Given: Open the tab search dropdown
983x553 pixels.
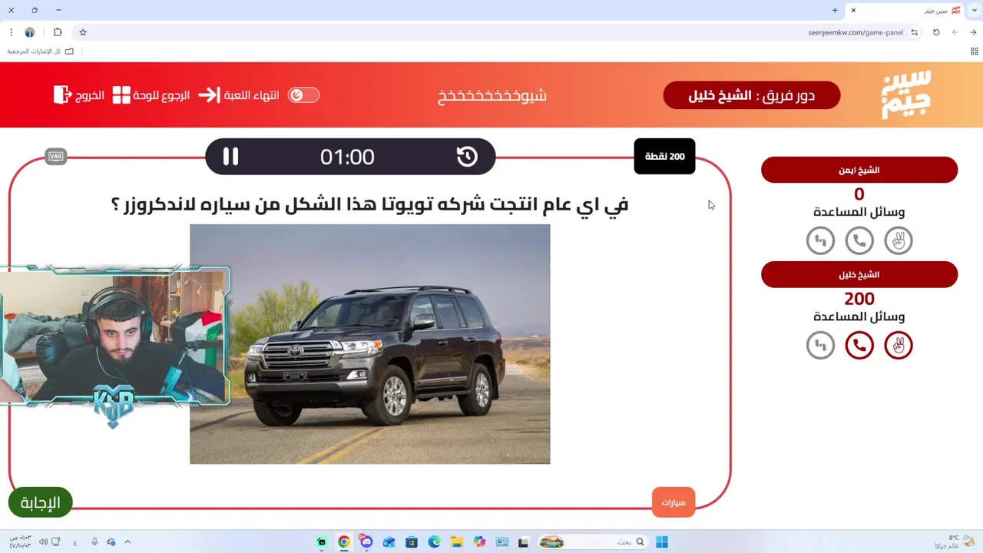Looking at the screenshot, I should (974, 10).
